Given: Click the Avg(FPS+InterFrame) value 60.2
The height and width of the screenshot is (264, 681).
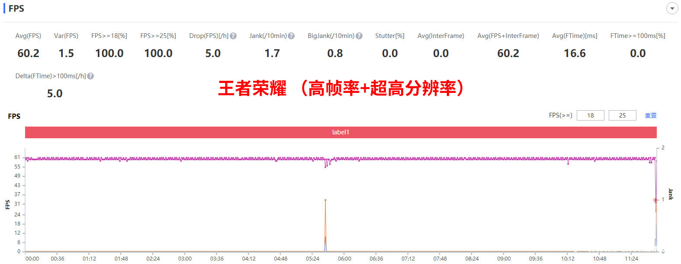Looking at the screenshot, I should [x=508, y=53].
